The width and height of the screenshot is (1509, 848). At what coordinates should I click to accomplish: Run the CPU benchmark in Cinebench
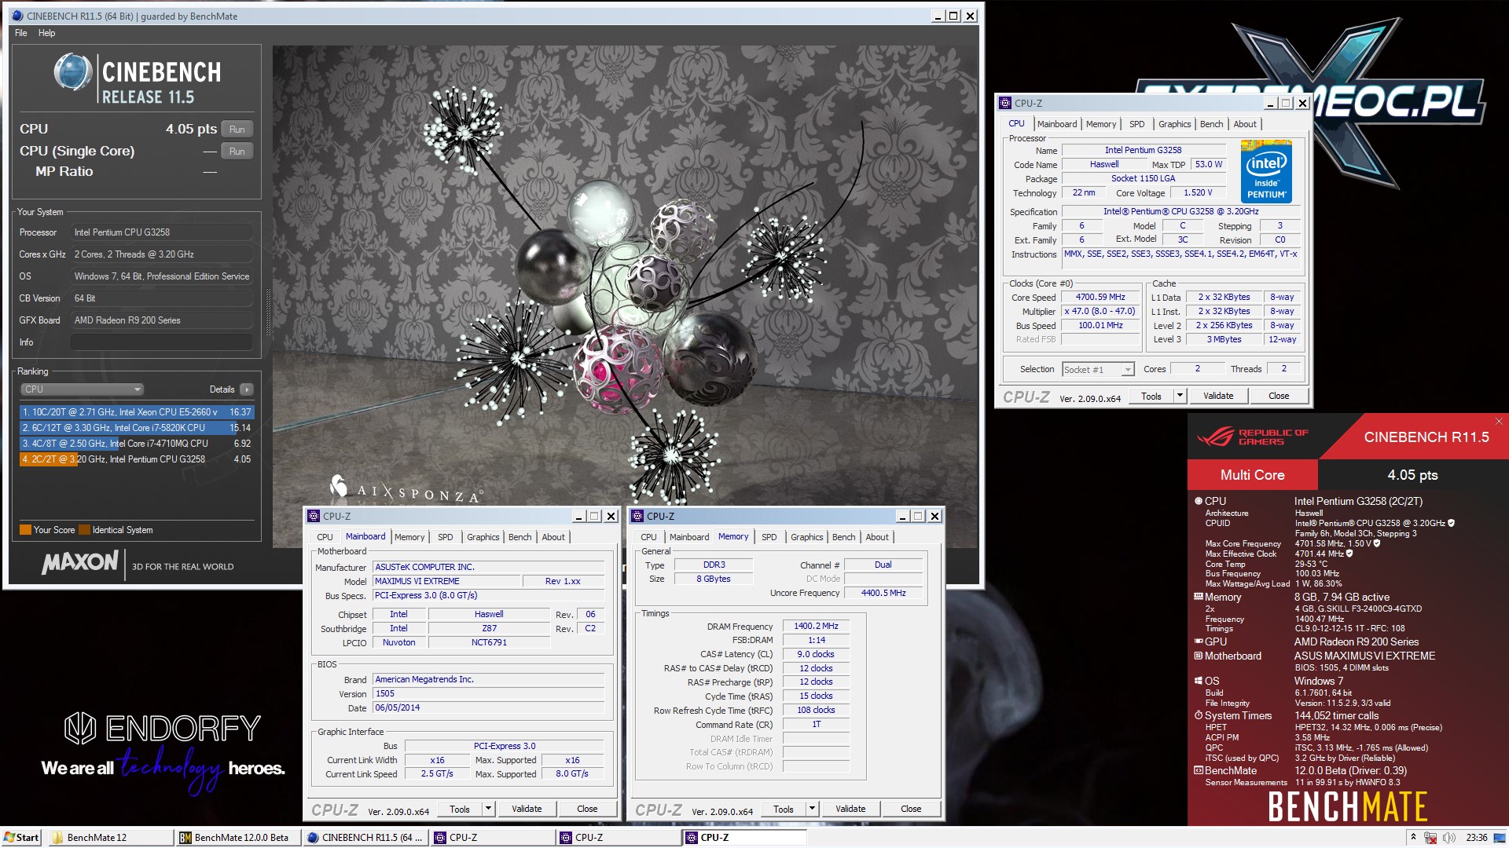(x=237, y=130)
